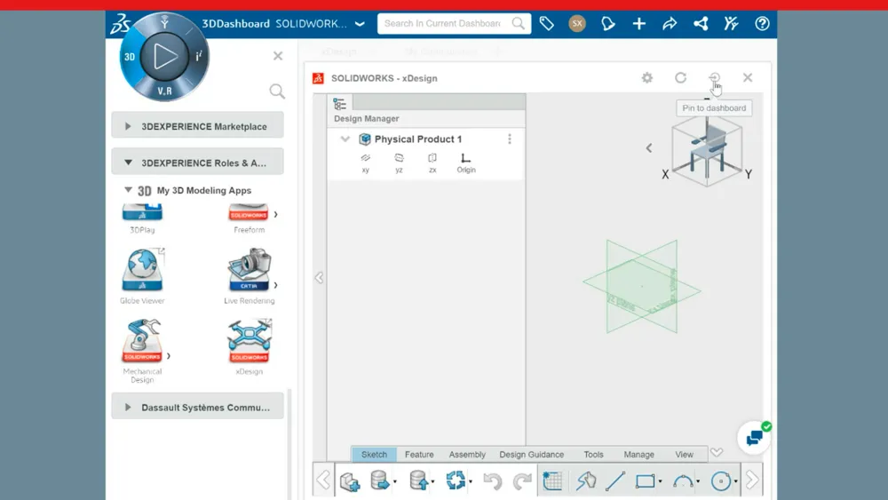The height and width of the screenshot is (500, 888).
Task: Click the search magnifier in dashboard search box
Action: point(518,23)
